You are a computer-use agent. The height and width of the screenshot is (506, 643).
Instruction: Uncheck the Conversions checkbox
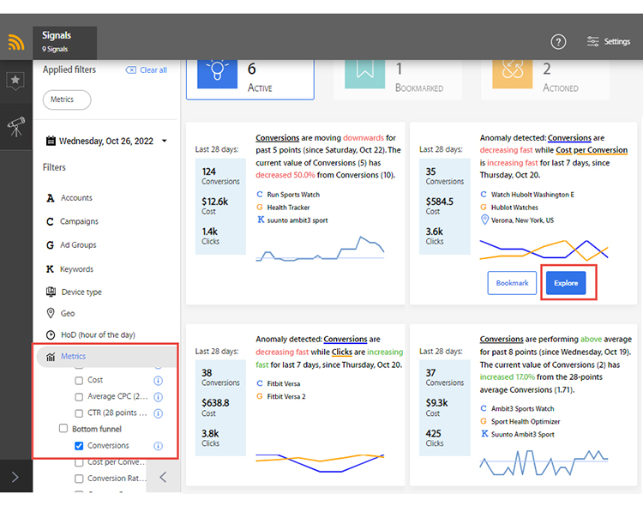(x=79, y=446)
